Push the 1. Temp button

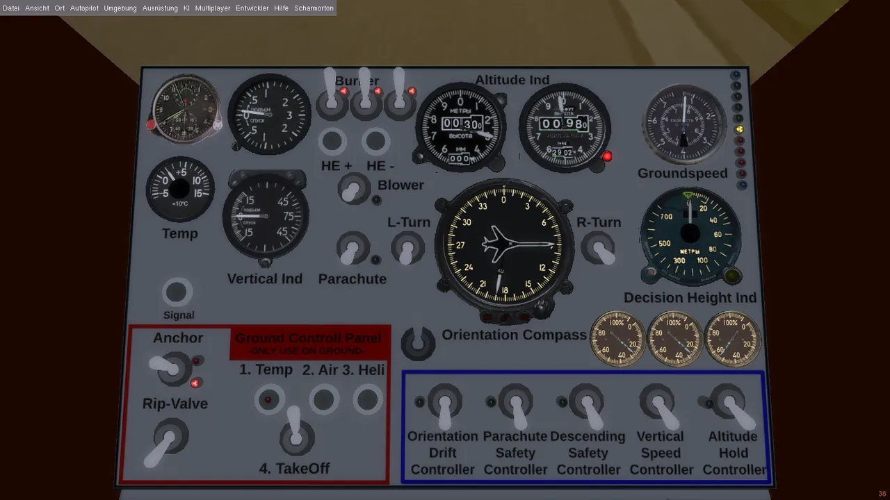[269, 400]
